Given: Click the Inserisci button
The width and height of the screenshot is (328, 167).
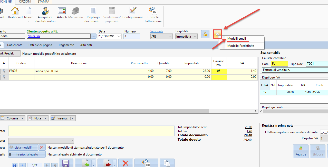Looking at the screenshot, I should [x=61, y=118].
